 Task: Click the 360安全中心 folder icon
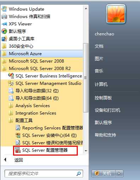4,46
